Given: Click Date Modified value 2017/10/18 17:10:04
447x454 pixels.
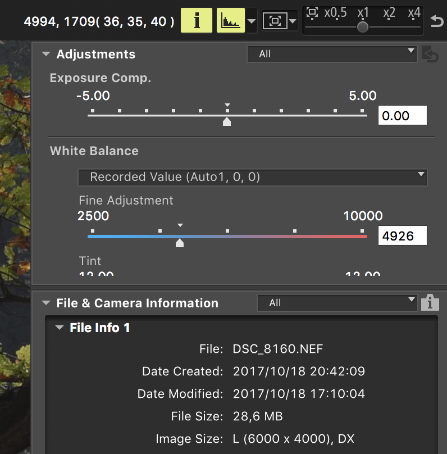Looking at the screenshot, I should (x=299, y=394).
